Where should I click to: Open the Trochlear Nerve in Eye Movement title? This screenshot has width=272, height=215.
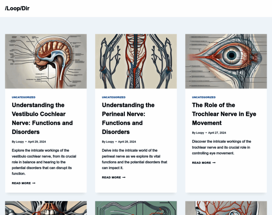pos(224,114)
